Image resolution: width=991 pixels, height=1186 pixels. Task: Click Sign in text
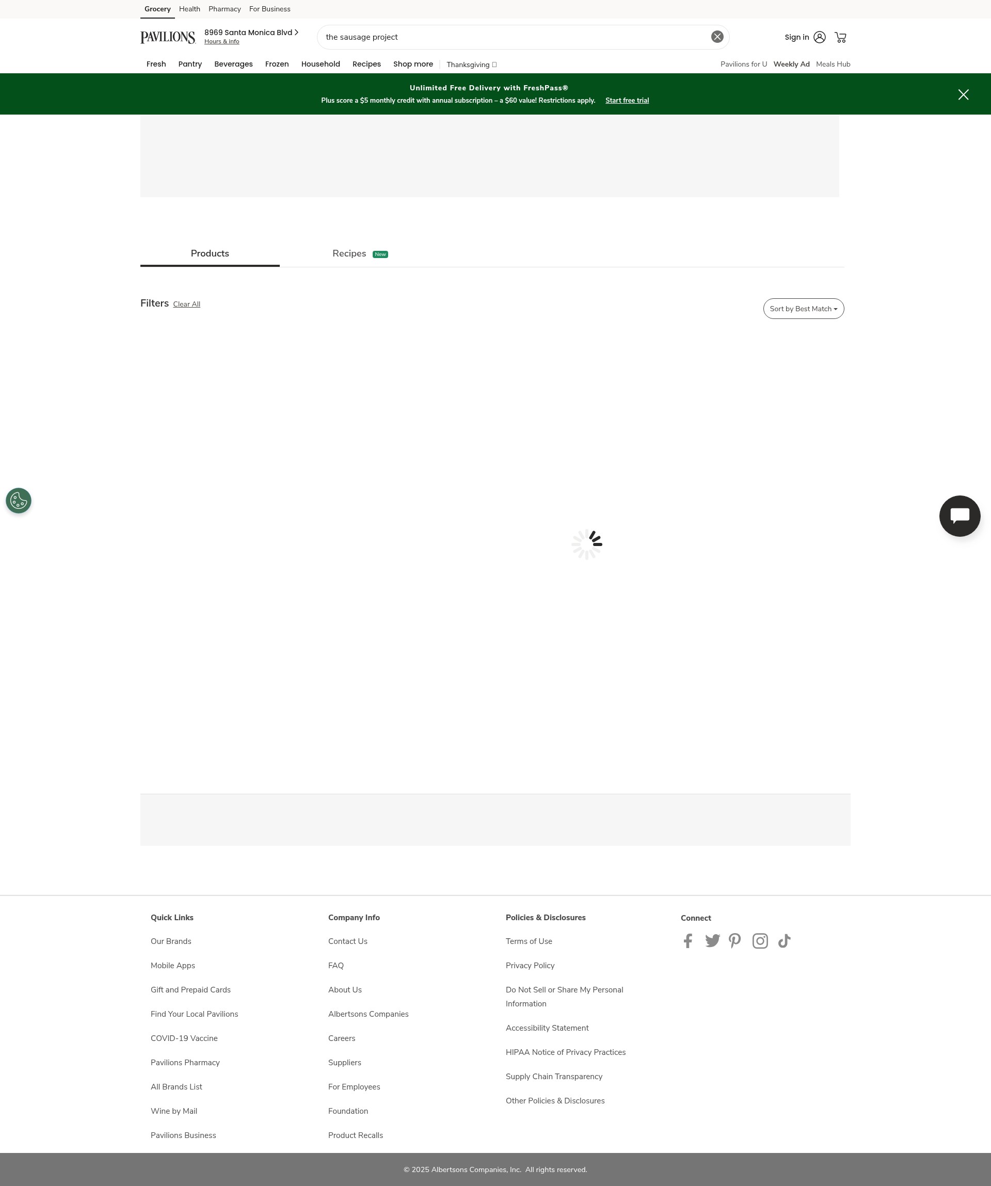(796, 37)
